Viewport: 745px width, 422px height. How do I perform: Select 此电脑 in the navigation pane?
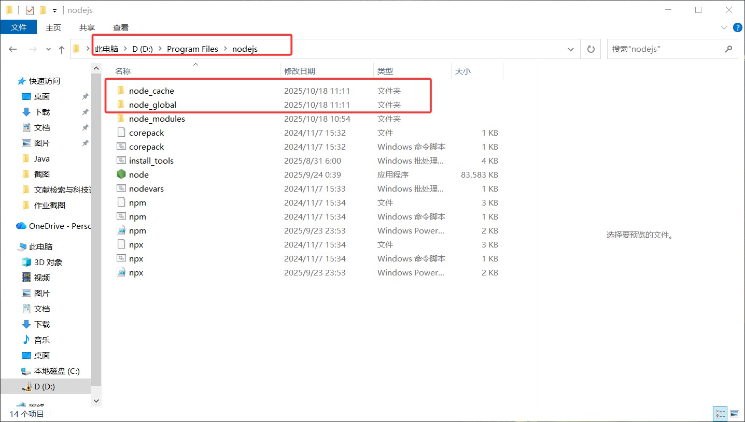click(40, 246)
